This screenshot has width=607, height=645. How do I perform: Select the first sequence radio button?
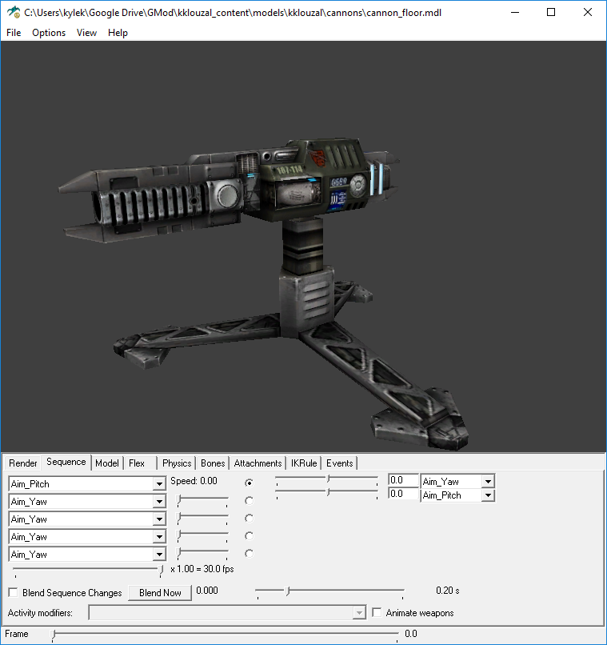(x=249, y=483)
